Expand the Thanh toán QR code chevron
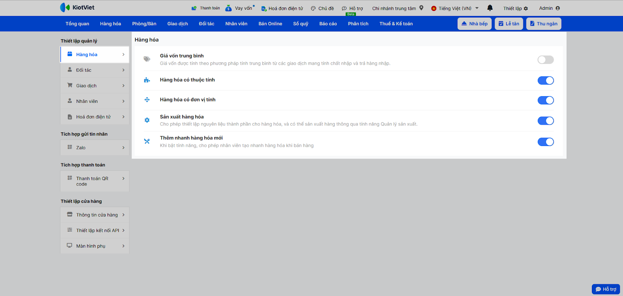 (x=123, y=178)
